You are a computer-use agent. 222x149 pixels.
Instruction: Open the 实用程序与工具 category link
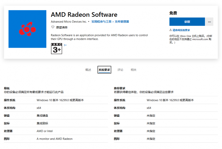point(101,21)
